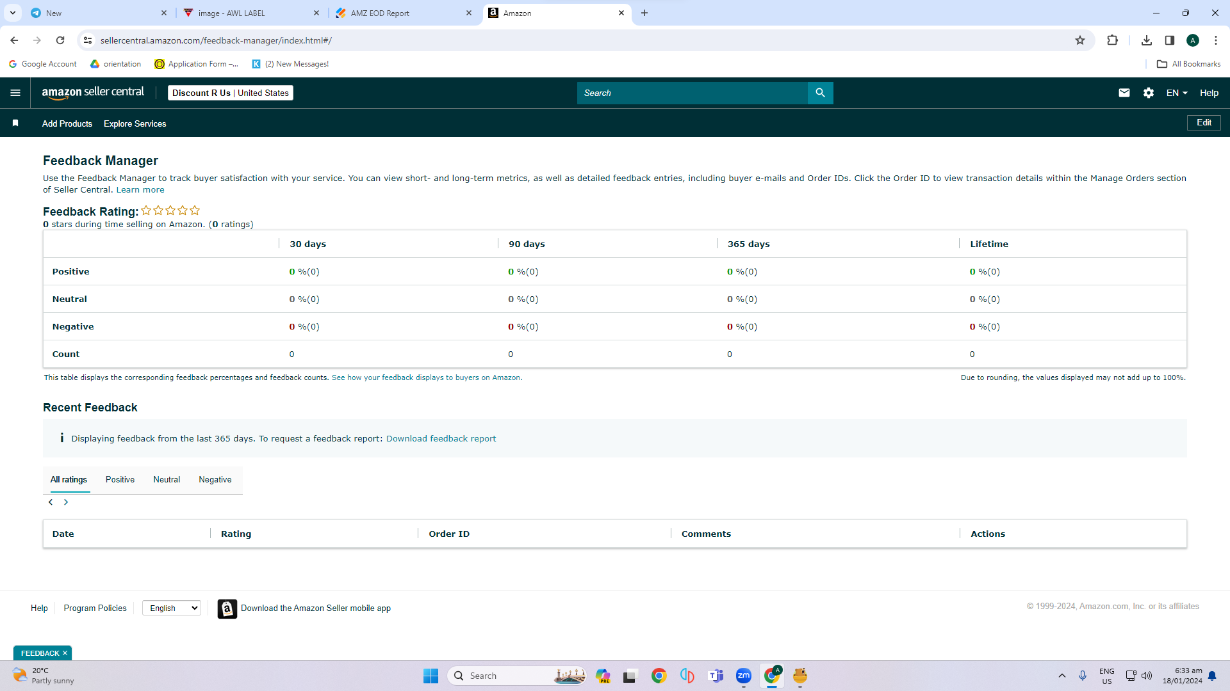The height and width of the screenshot is (691, 1230).
Task: Reload the page
Action: click(x=60, y=40)
